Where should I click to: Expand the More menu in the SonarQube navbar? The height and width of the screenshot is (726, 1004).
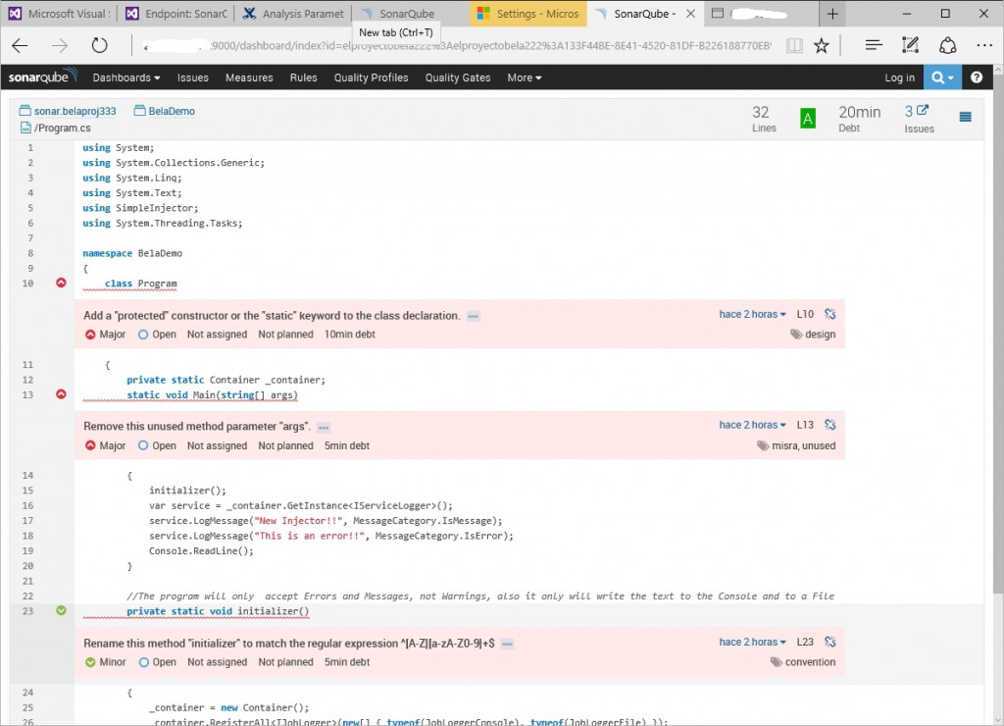525,78
